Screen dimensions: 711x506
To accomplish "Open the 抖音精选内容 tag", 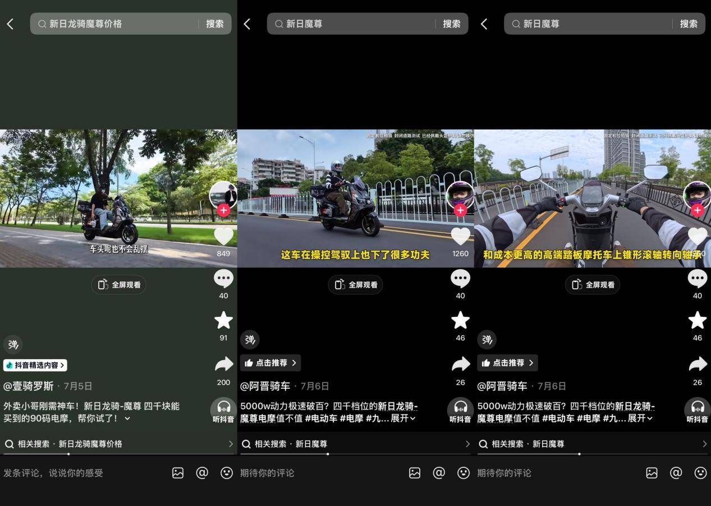I will 35,365.
